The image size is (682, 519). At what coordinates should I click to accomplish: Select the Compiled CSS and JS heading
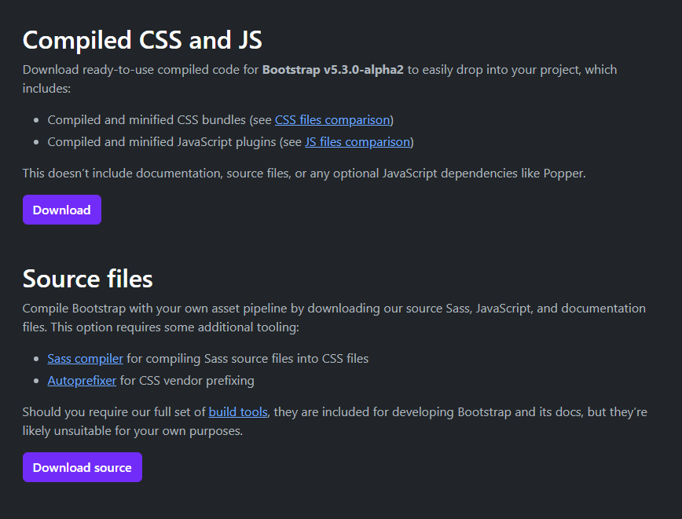142,40
